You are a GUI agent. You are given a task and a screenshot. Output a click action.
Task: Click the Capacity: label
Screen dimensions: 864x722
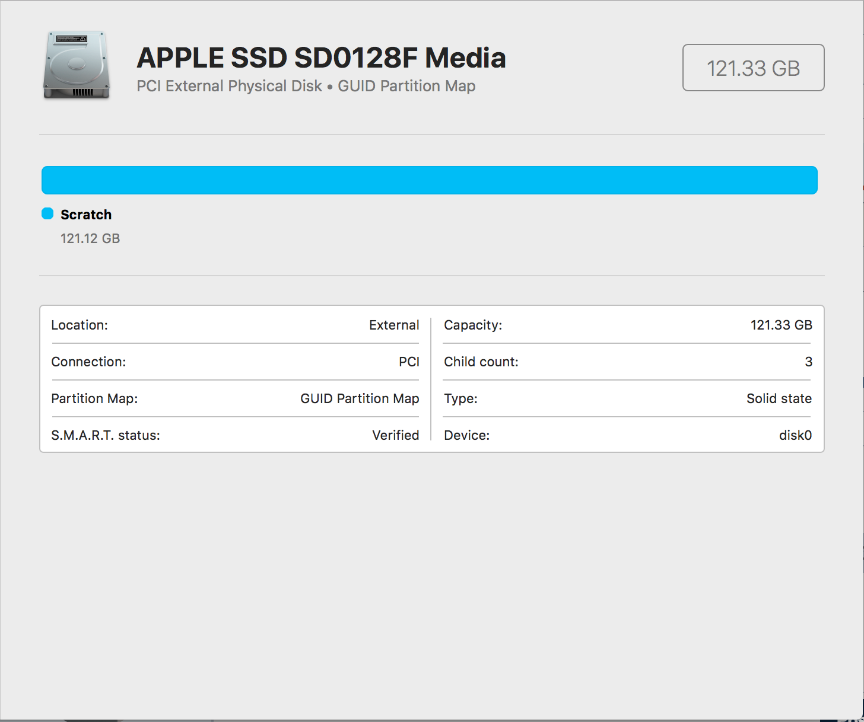[x=473, y=325]
